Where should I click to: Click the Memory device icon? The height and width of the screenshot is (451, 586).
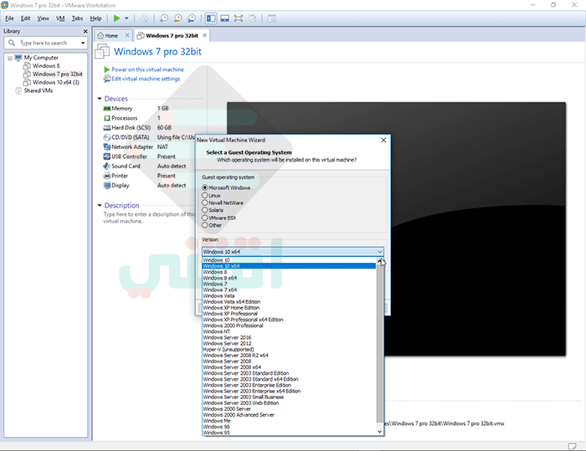click(x=107, y=109)
